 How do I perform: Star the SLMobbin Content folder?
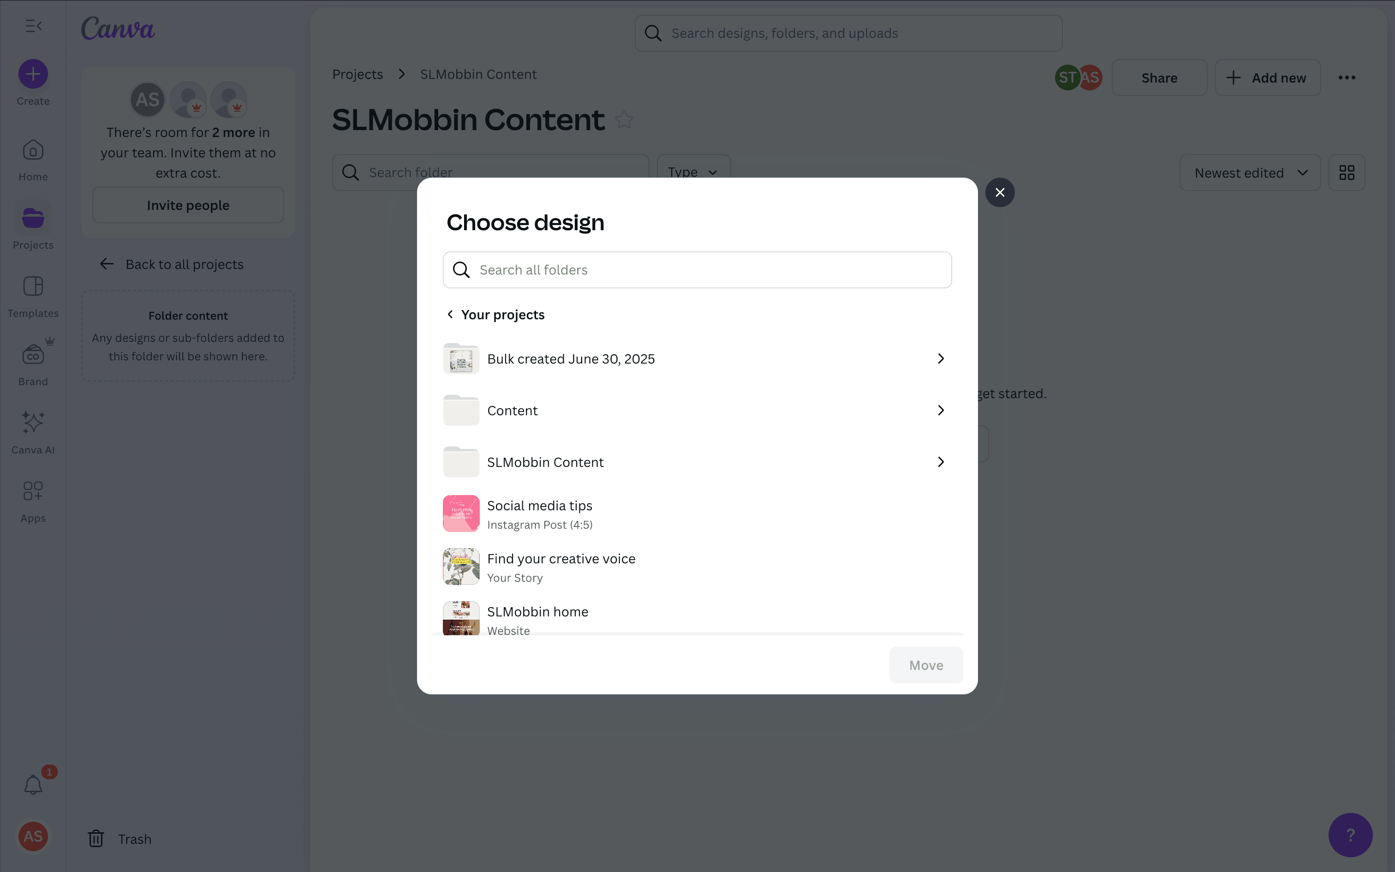click(x=624, y=120)
